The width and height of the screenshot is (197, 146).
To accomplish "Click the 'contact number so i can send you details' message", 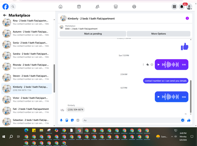I will point(165,81).
